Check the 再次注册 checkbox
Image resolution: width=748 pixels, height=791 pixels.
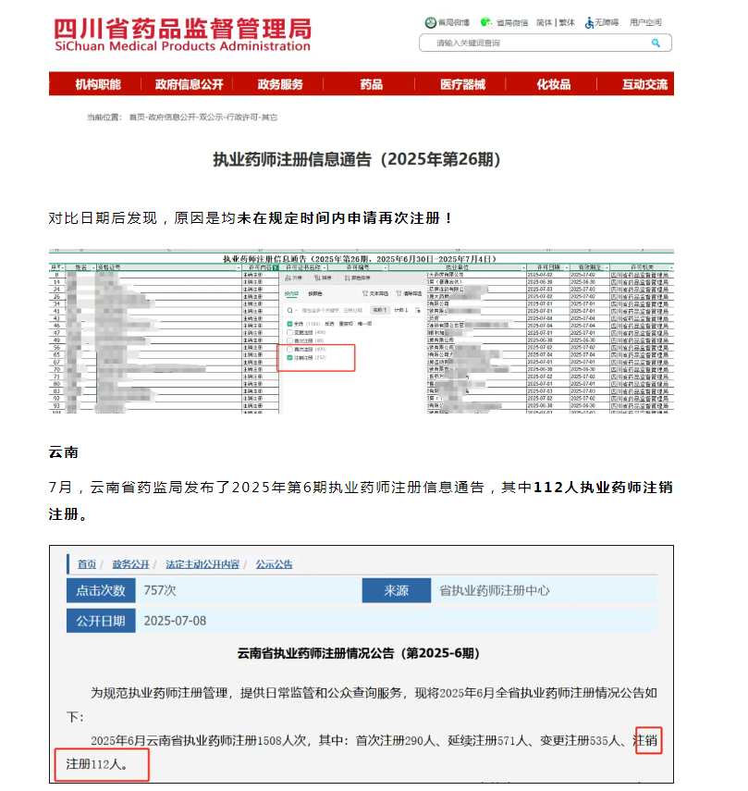[289, 349]
